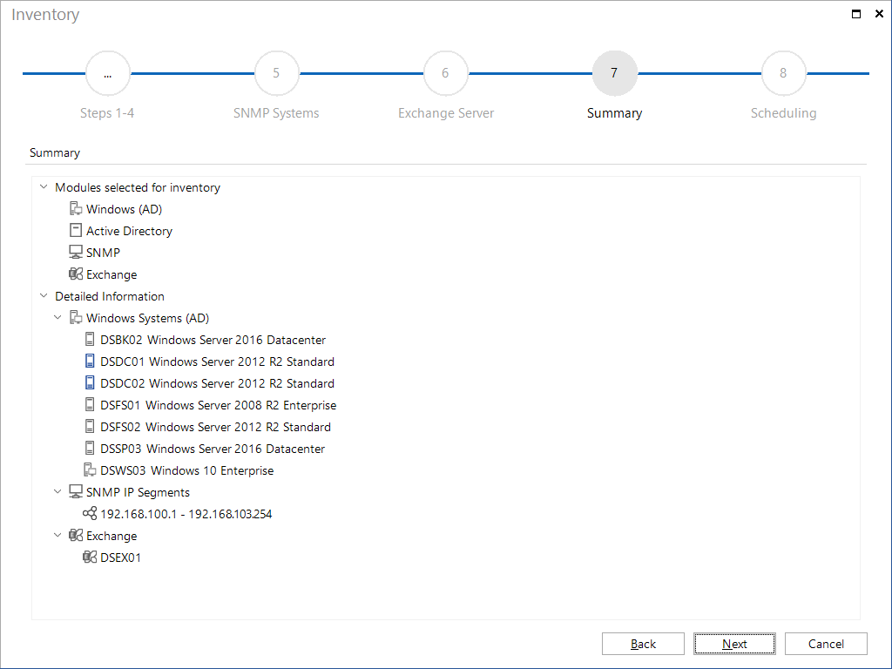Select 'DSDC02 Windows Server 2012 R2 Standard' row
The image size is (892, 669).
tap(217, 383)
